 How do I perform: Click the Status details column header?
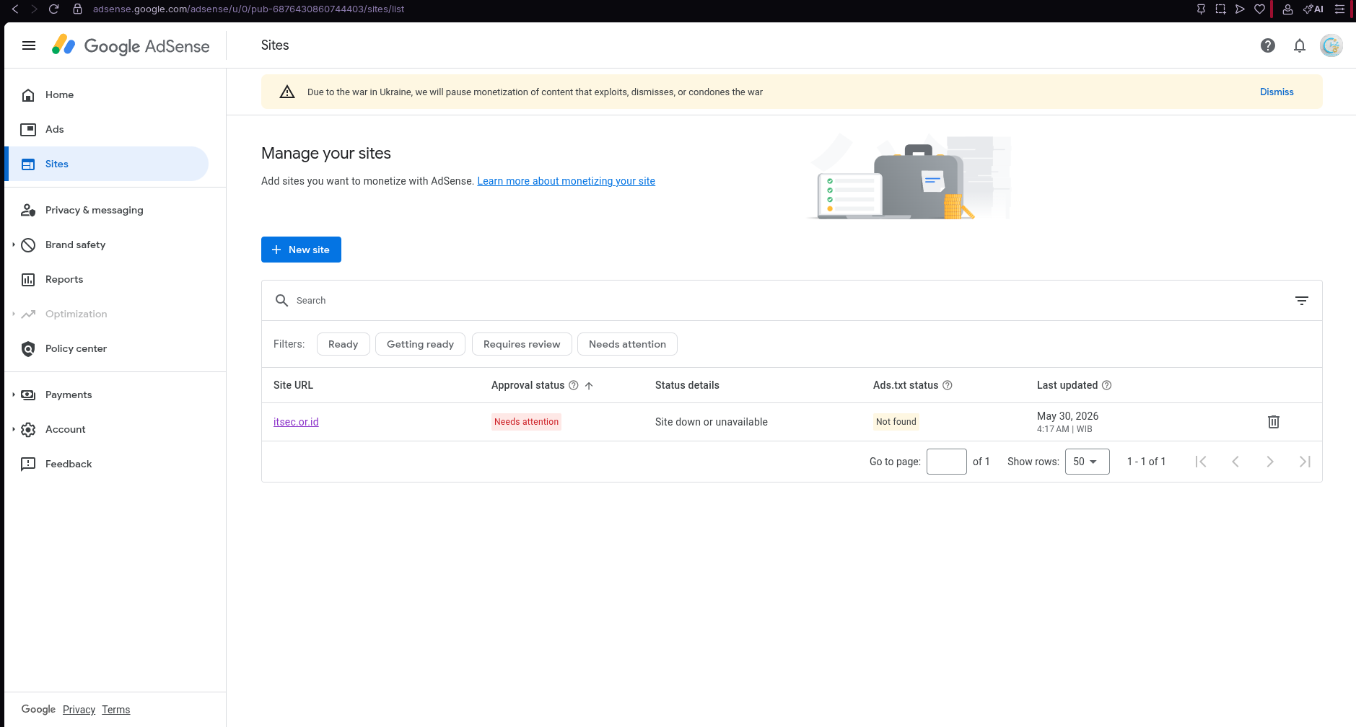pyautogui.click(x=687, y=385)
